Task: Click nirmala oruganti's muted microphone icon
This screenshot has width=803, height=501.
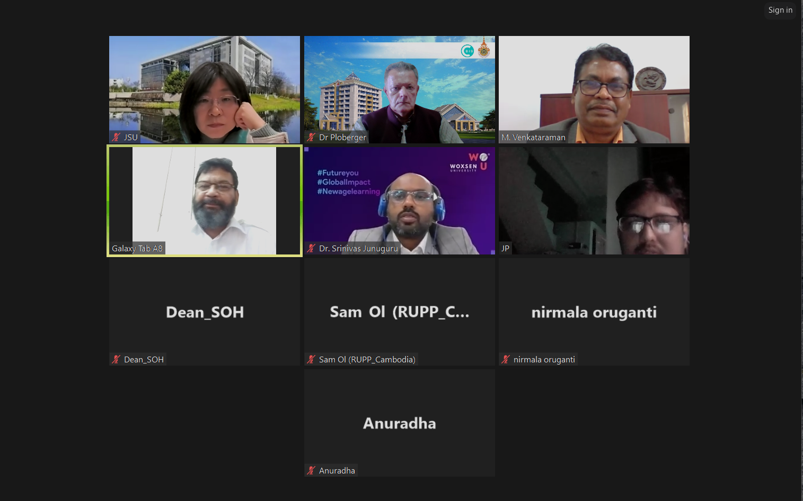Action: pos(506,359)
